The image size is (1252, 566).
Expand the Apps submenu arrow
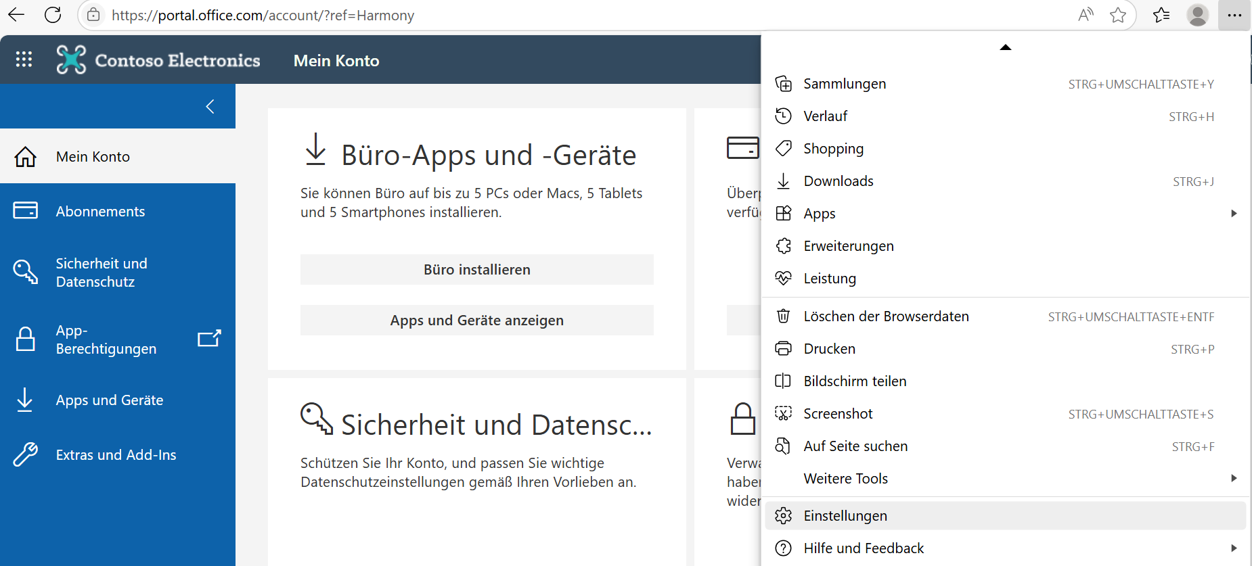pos(1234,214)
